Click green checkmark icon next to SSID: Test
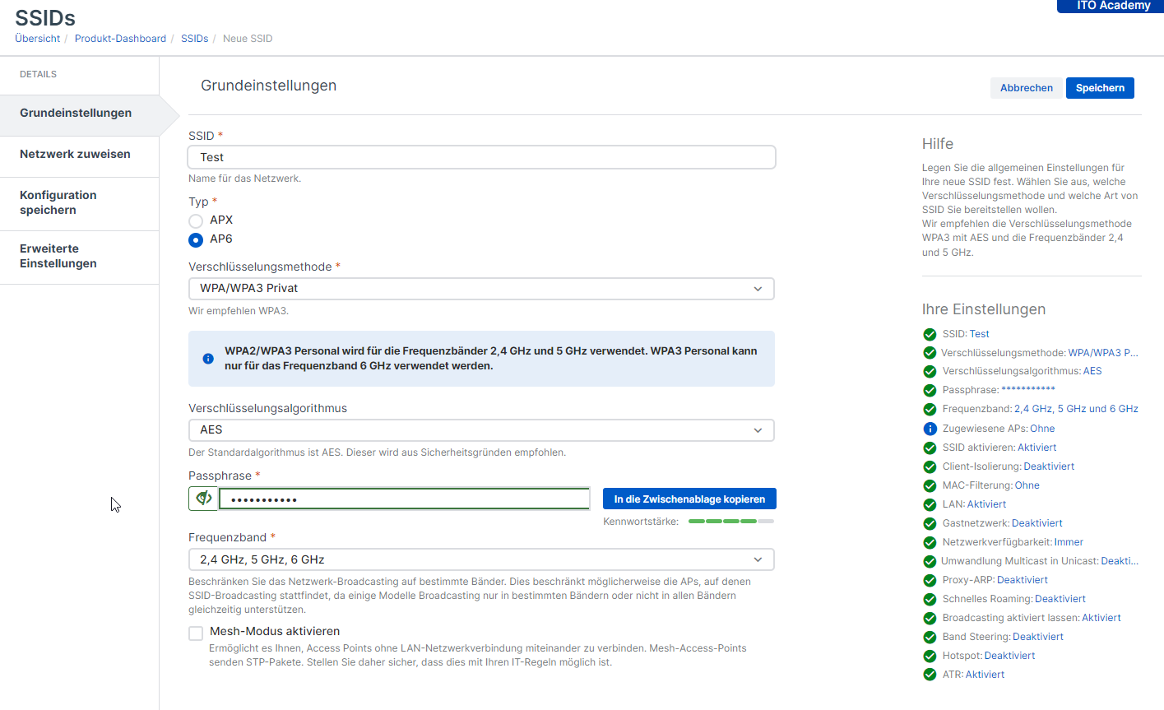 [x=930, y=334]
